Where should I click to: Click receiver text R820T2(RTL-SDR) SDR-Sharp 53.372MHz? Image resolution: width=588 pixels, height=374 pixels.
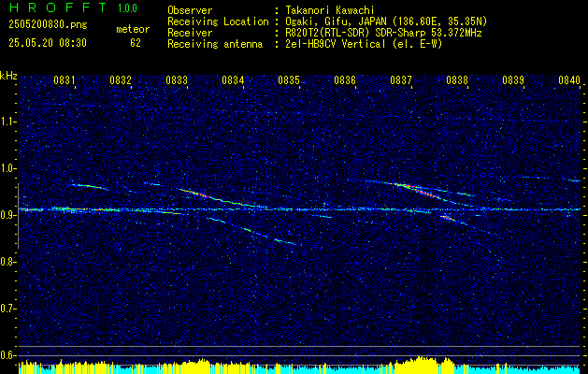383,33
